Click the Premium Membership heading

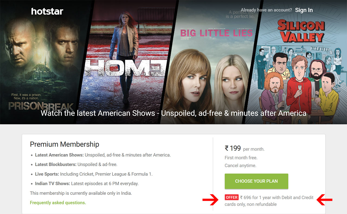coord(65,144)
